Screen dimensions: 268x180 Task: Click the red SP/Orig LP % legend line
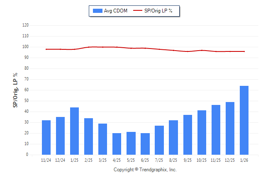pyautogui.click(x=137, y=11)
